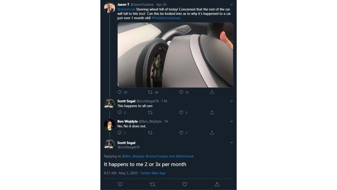Open the @elonmusk mention in Jason's tweet
Image resolution: width=337 pixels, height=190 pixels.
126,9
